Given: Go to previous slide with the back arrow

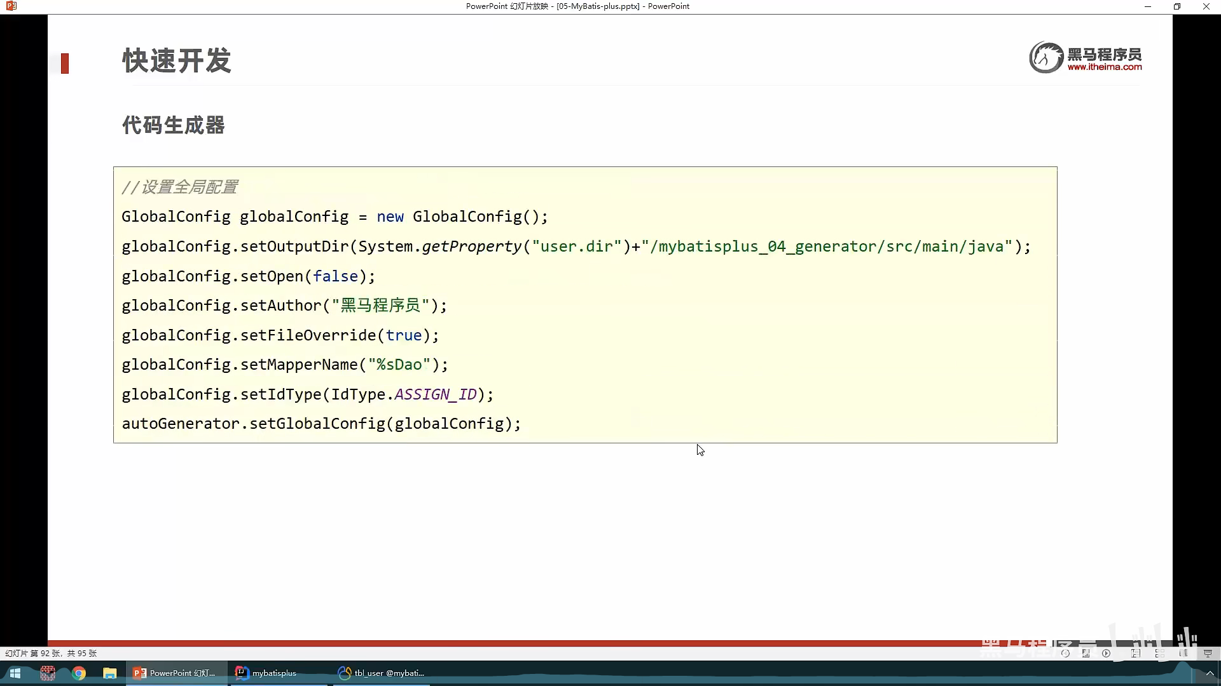Looking at the screenshot, I should (x=1065, y=653).
